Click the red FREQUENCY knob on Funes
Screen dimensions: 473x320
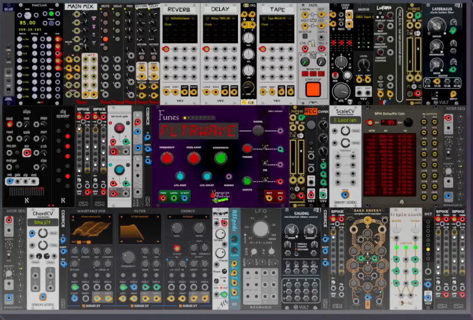coord(167,158)
